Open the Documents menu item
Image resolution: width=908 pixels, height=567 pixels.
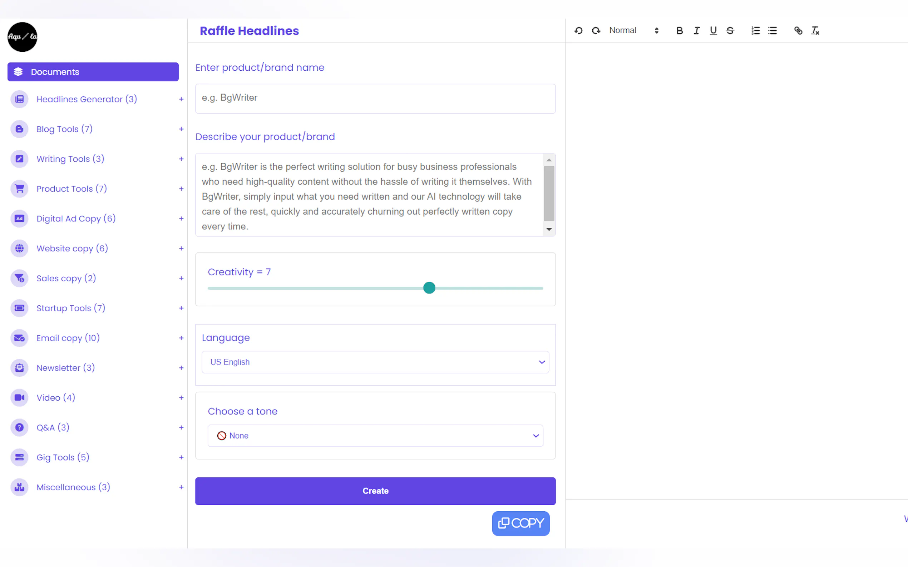[93, 72]
